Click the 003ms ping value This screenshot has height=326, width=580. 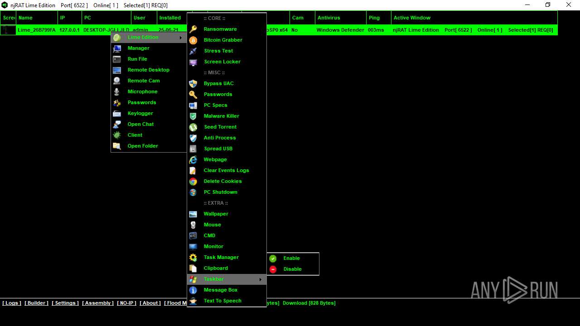376,30
